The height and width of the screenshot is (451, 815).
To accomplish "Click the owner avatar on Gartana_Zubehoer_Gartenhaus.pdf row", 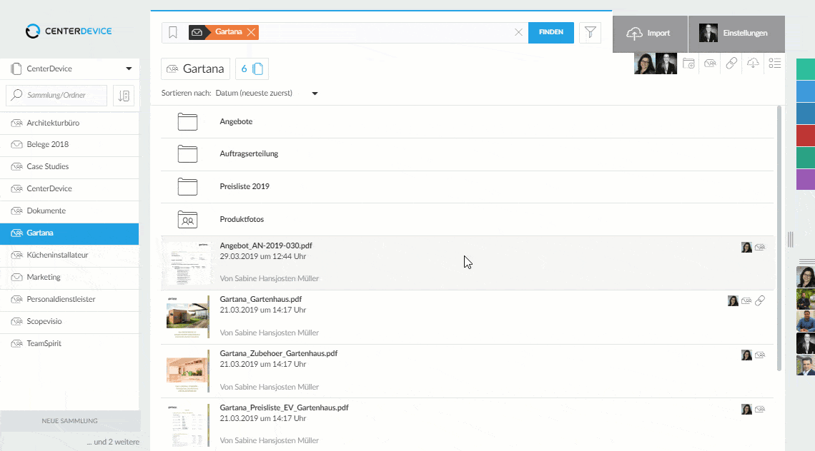I will [x=746, y=355].
